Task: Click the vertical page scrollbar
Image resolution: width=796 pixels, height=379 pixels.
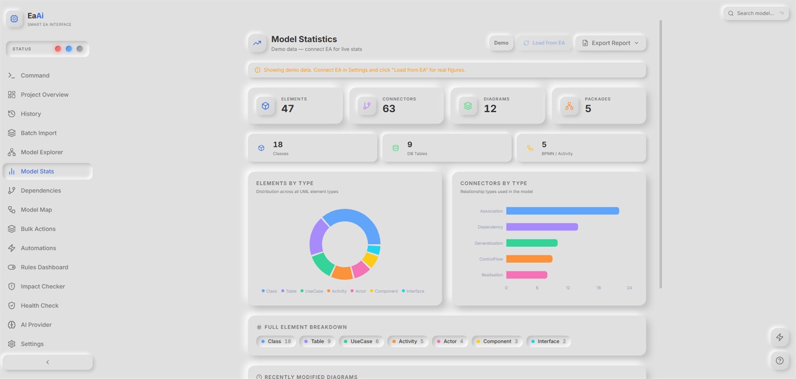Action: tap(661, 153)
